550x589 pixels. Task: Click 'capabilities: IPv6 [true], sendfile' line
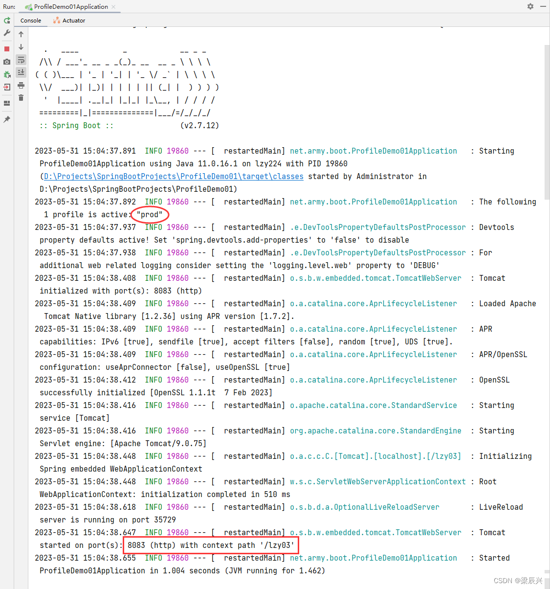point(246,342)
